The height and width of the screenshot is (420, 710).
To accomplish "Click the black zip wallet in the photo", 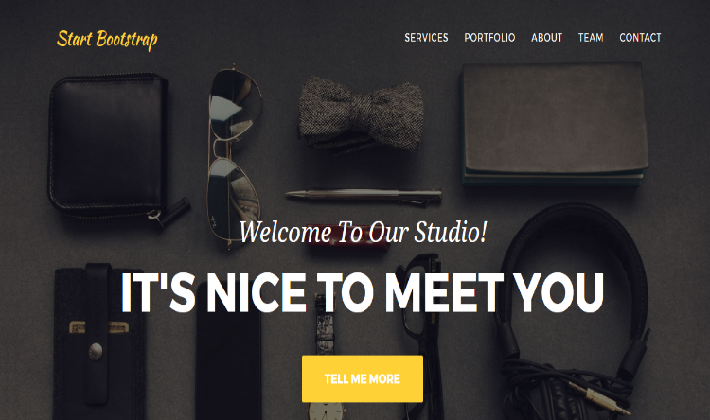I will 109,147.
